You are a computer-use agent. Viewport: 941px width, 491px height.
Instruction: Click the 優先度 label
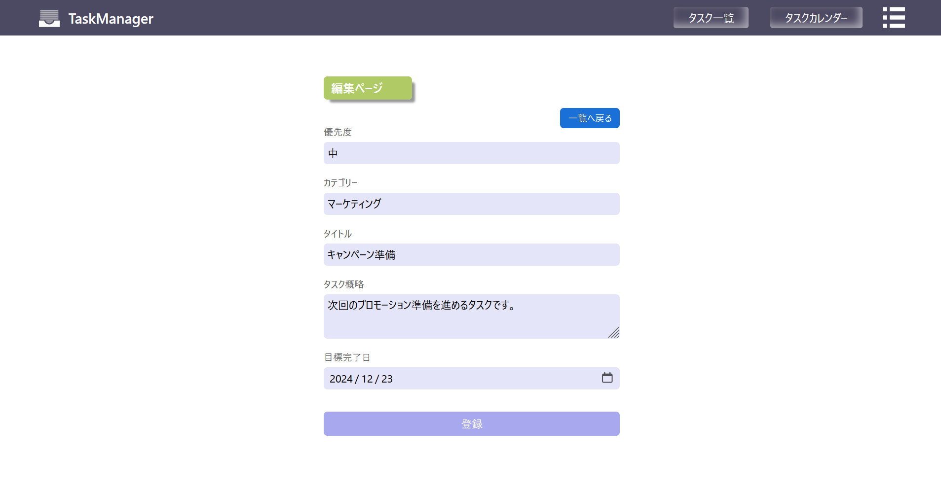tap(338, 132)
